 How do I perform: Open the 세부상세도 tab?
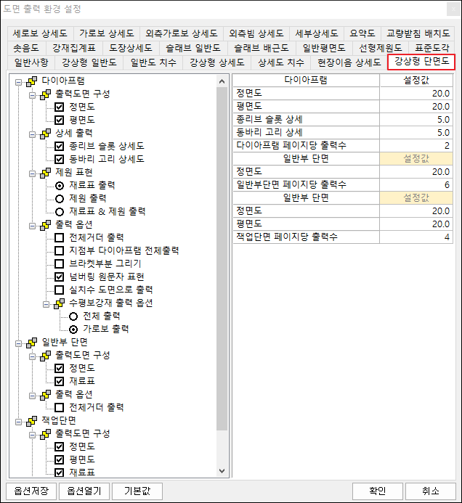point(317,33)
